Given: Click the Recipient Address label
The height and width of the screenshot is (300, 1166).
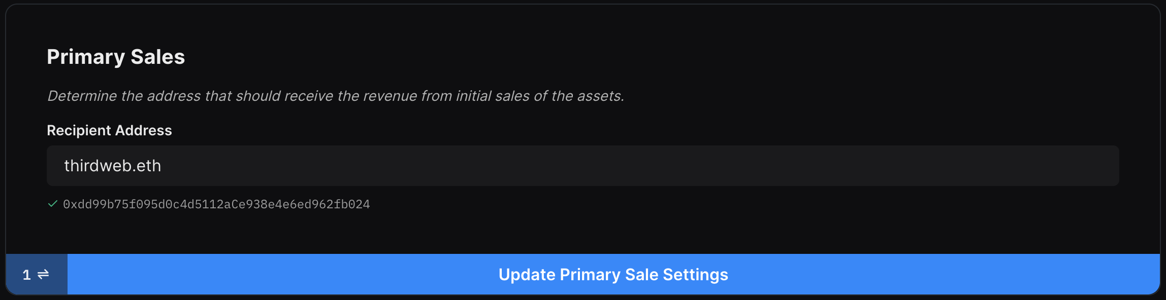Looking at the screenshot, I should point(109,130).
